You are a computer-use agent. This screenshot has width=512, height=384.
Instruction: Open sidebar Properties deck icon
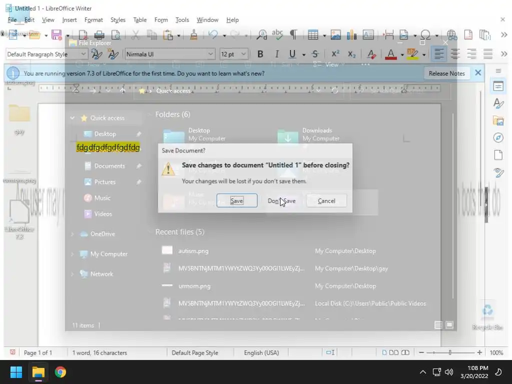[x=498, y=86]
